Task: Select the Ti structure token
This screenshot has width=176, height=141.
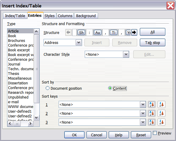Action: [x=113, y=32]
